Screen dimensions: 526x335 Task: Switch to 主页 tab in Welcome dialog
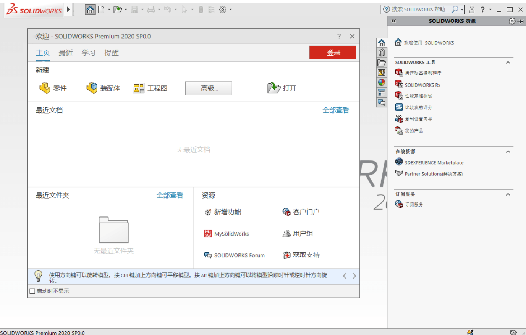coord(43,53)
